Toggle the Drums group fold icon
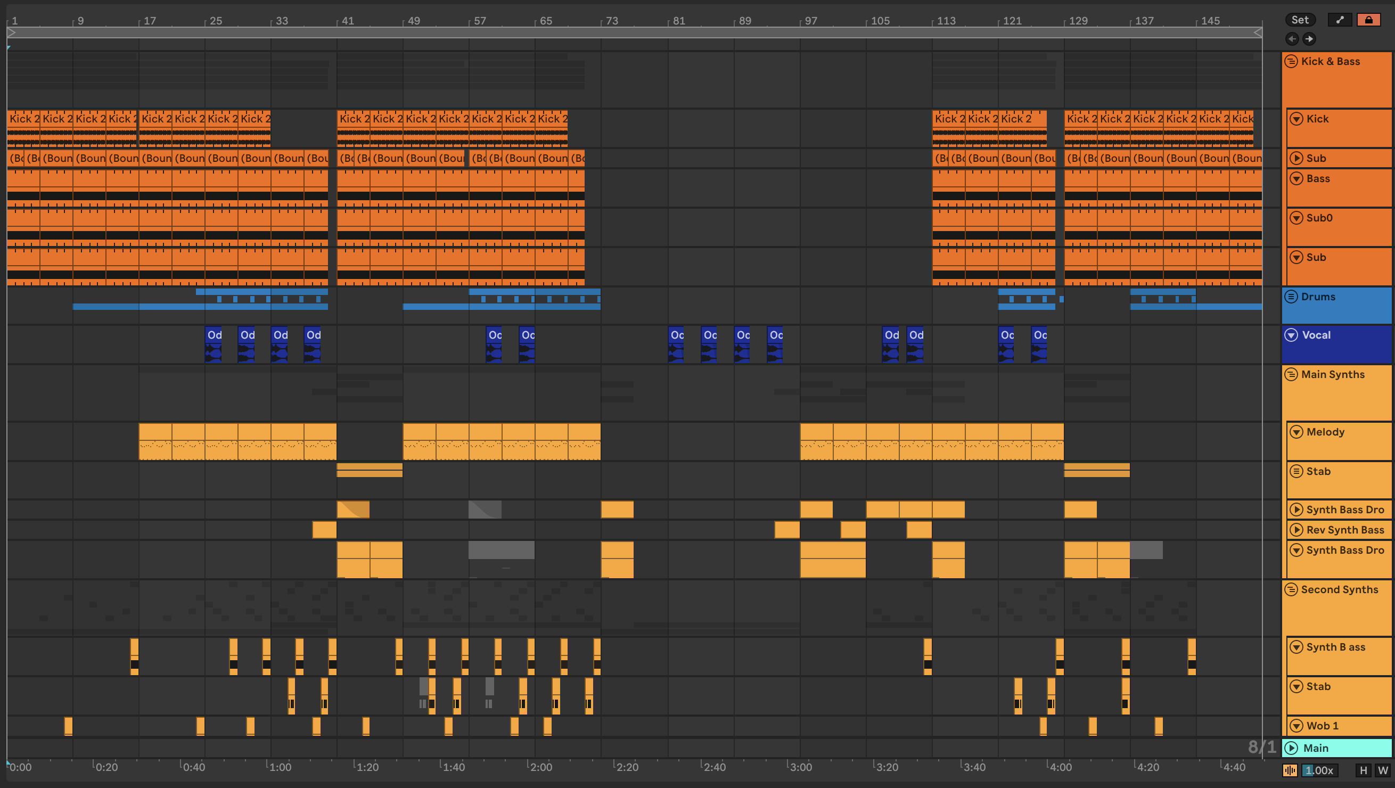This screenshot has height=788, width=1395. 1292,297
